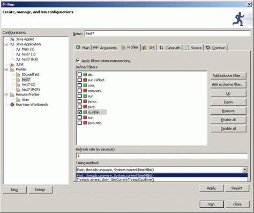Check the com.sun. filter checkbox

pos(80,91)
